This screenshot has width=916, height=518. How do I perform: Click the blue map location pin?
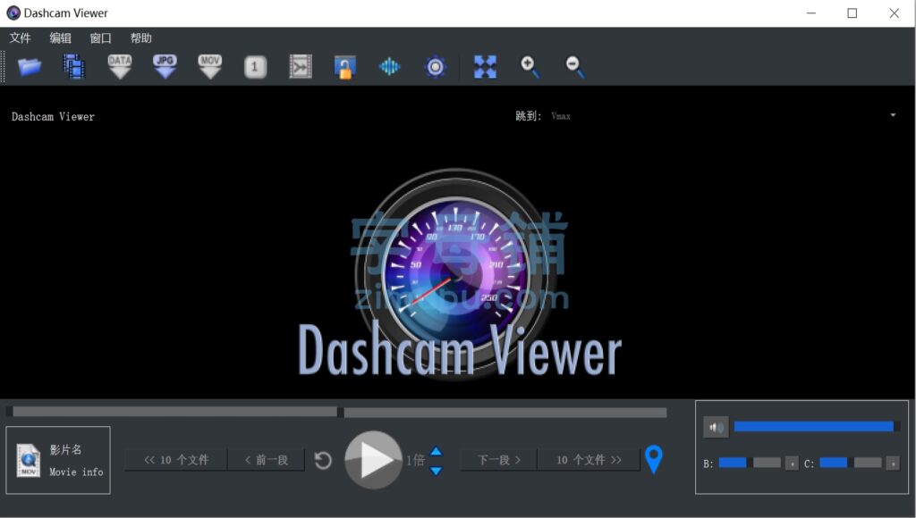[x=654, y=459]
